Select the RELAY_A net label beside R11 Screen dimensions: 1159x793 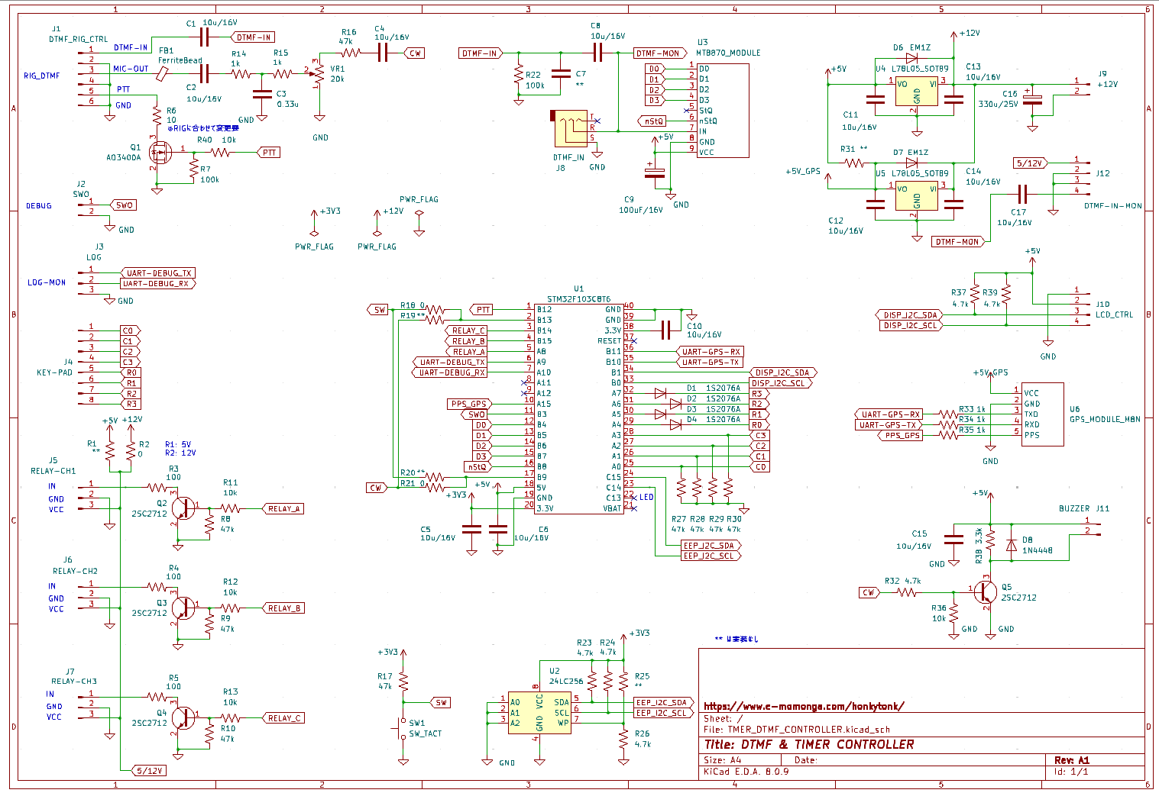[x=283, y=508]
